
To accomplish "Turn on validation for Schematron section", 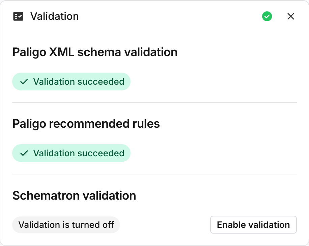I will click(253, 224).
